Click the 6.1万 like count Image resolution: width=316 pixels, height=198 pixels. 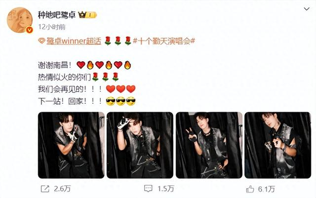pyautogui.click(x=267, y=189)
